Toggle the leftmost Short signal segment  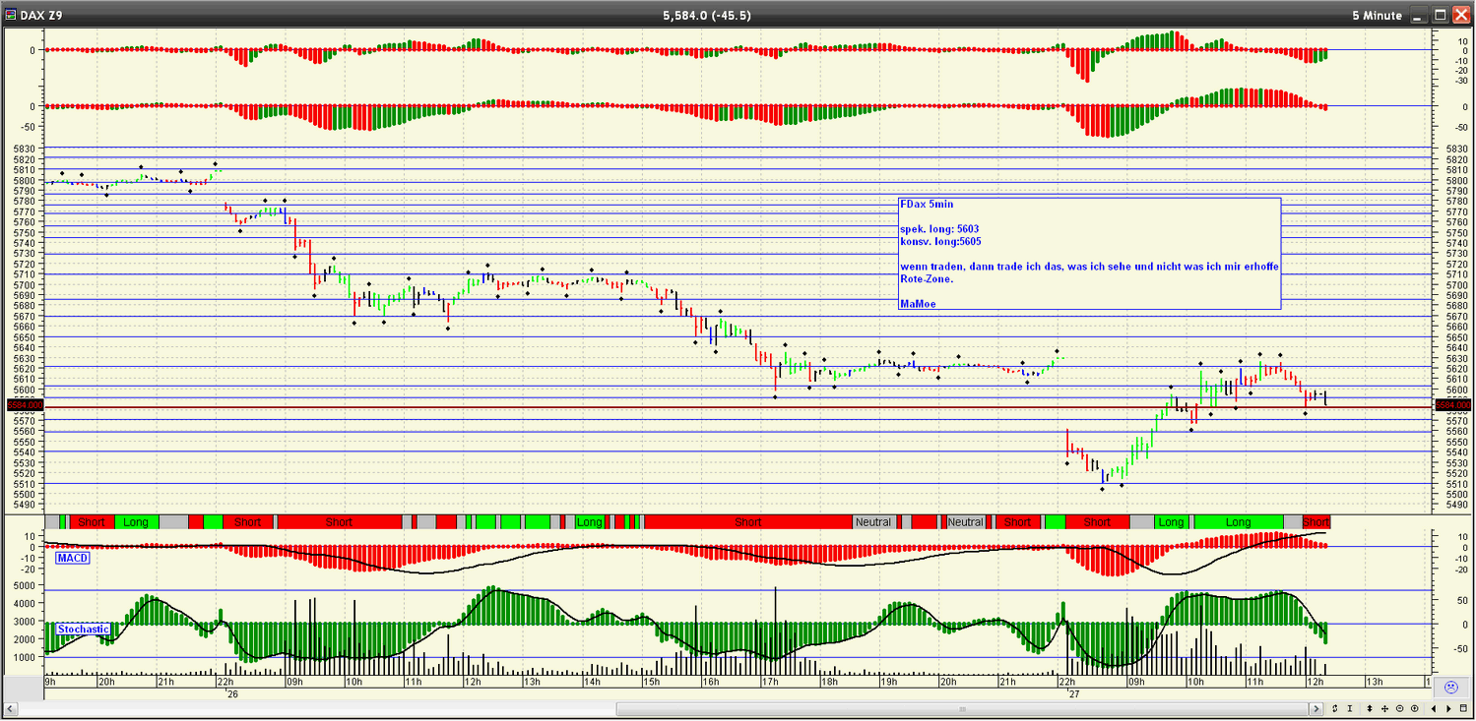click(93, 522)
